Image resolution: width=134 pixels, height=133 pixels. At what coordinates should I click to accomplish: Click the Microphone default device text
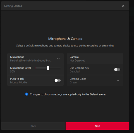(31, 60)
